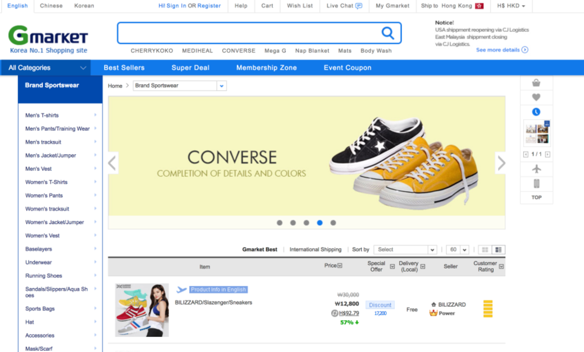Click the airplane shipping sidebar icon

point(536,169)
